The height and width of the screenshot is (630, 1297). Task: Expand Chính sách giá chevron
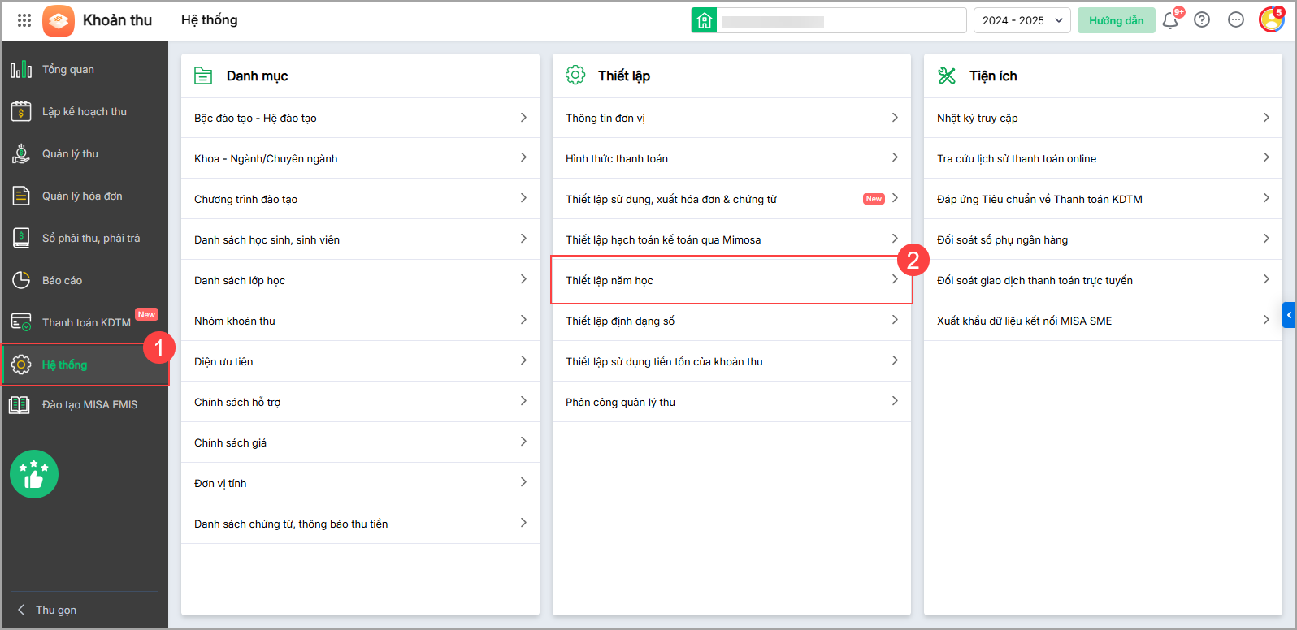point(523,442)
